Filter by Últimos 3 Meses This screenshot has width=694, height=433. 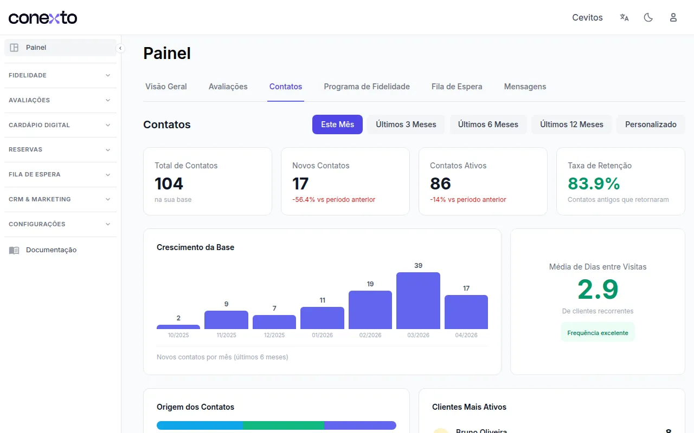click(406, 124)
